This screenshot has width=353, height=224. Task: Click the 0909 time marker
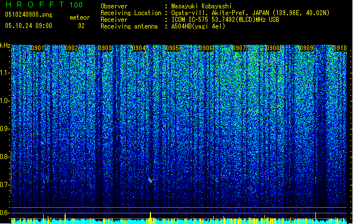tap(306, 48)
